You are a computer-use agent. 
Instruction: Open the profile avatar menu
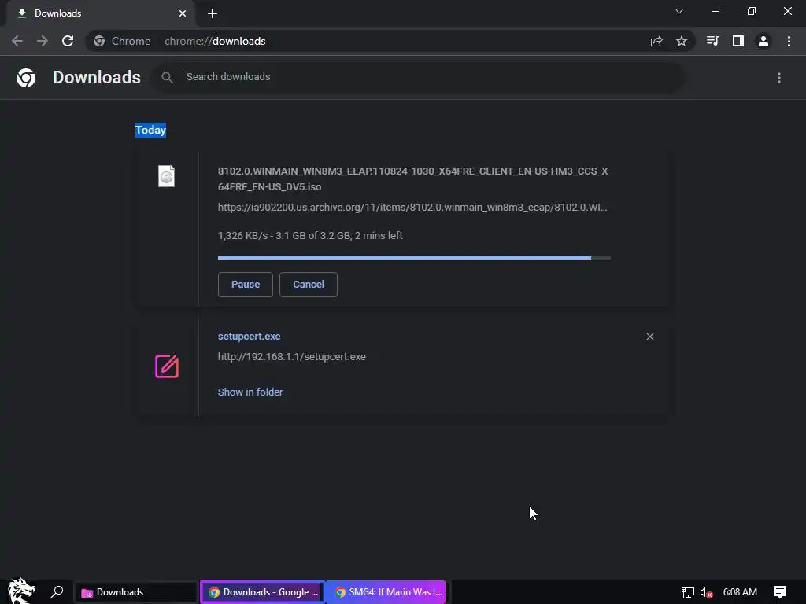point(763,41)
